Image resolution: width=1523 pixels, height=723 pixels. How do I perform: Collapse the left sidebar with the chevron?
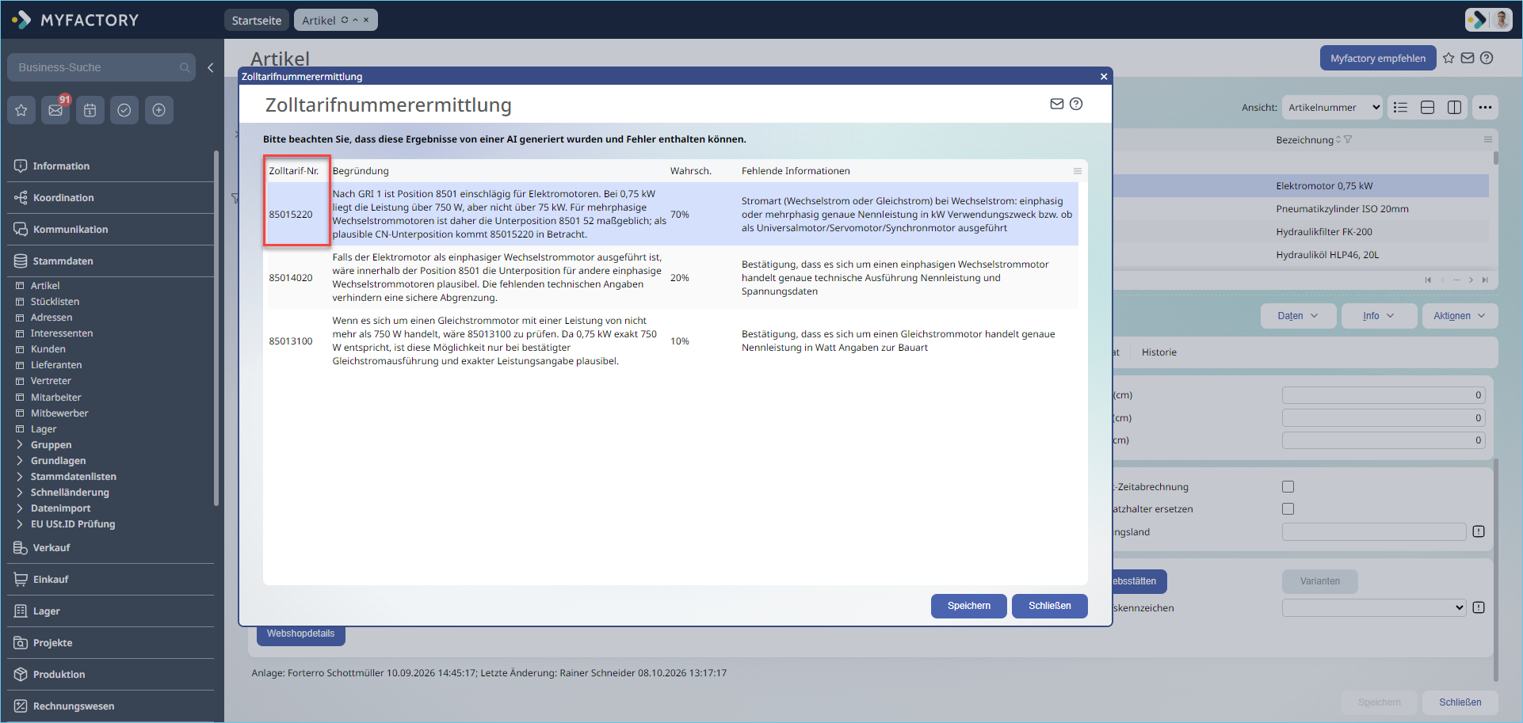[x=210, y=68]
